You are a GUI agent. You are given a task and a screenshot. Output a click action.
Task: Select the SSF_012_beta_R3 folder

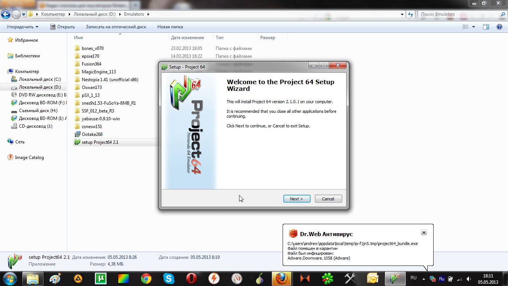click(x=98, y=111)
